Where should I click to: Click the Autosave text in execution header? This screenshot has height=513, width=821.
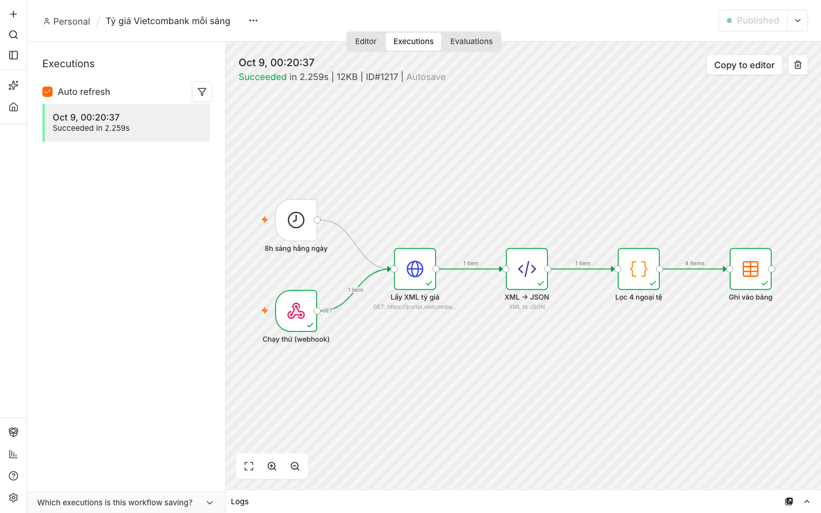pyautogui.click(x=426, y=77)
